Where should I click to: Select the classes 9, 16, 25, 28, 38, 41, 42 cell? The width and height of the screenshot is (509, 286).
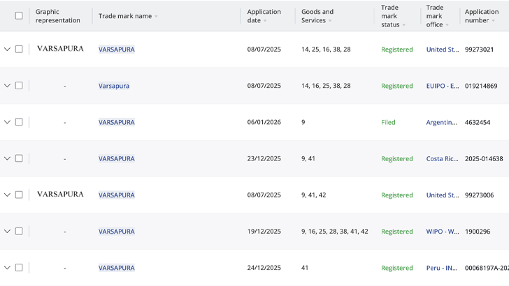click(335, 232)
